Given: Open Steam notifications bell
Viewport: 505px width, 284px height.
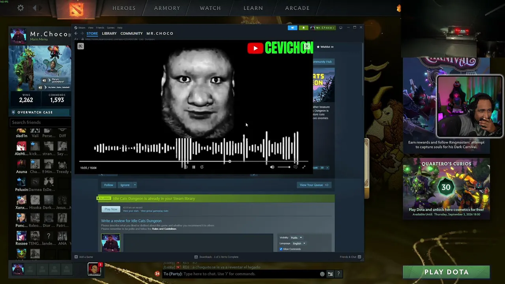Looking at the screenshot, I should (303, 28).
